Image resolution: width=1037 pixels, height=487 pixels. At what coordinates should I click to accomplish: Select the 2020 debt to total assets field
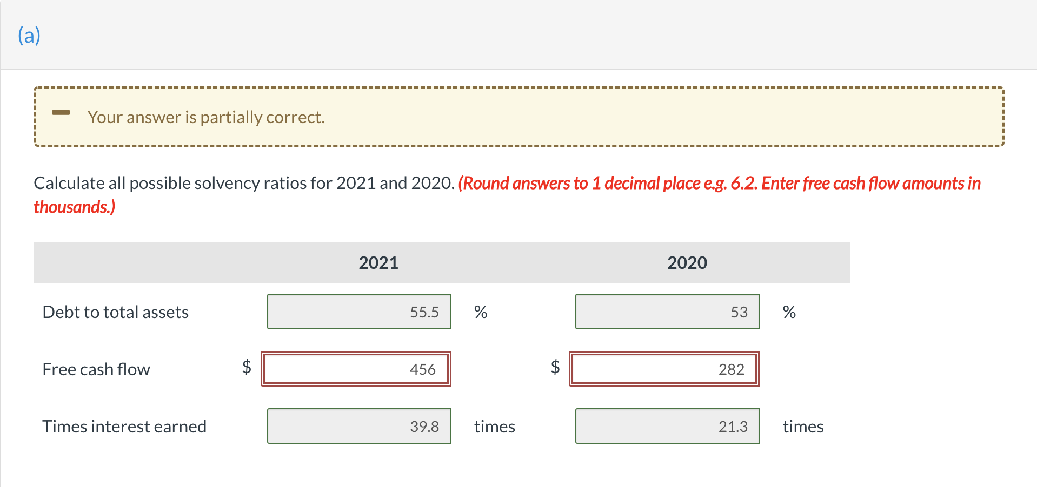point(667,312)
